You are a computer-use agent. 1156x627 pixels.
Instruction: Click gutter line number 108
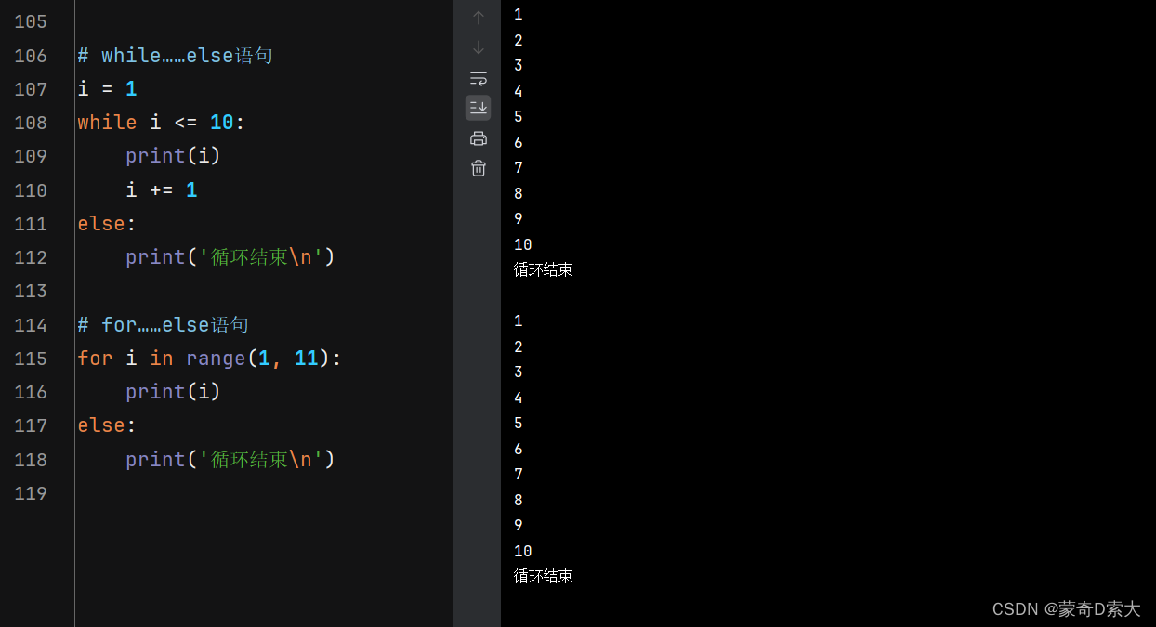31,123
